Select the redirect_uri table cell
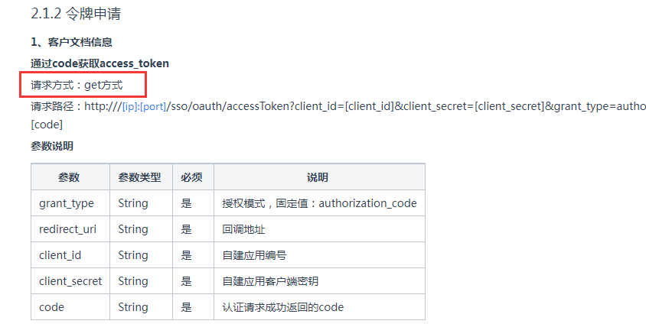This screenshot has width=646, height=324. (x=70, y=229)
